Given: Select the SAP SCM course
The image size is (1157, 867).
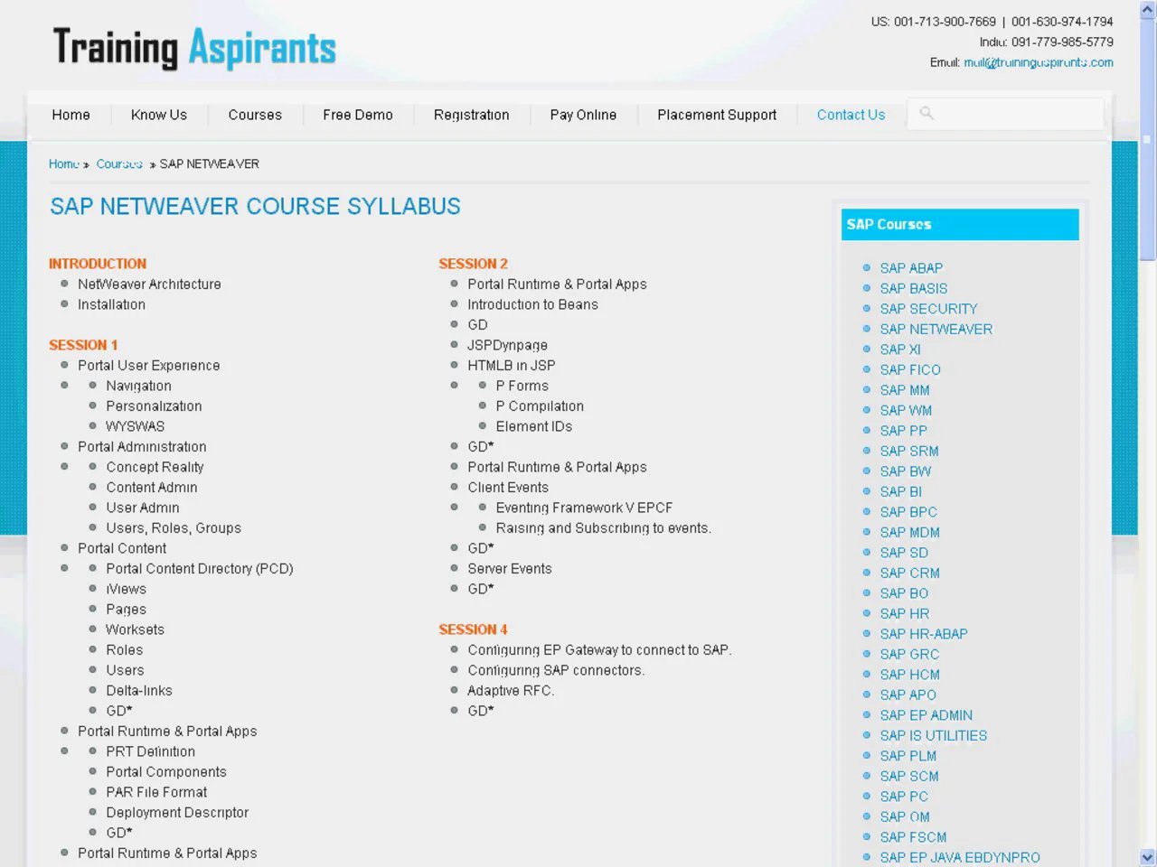Looking at the screenshot, I should 909,776.
